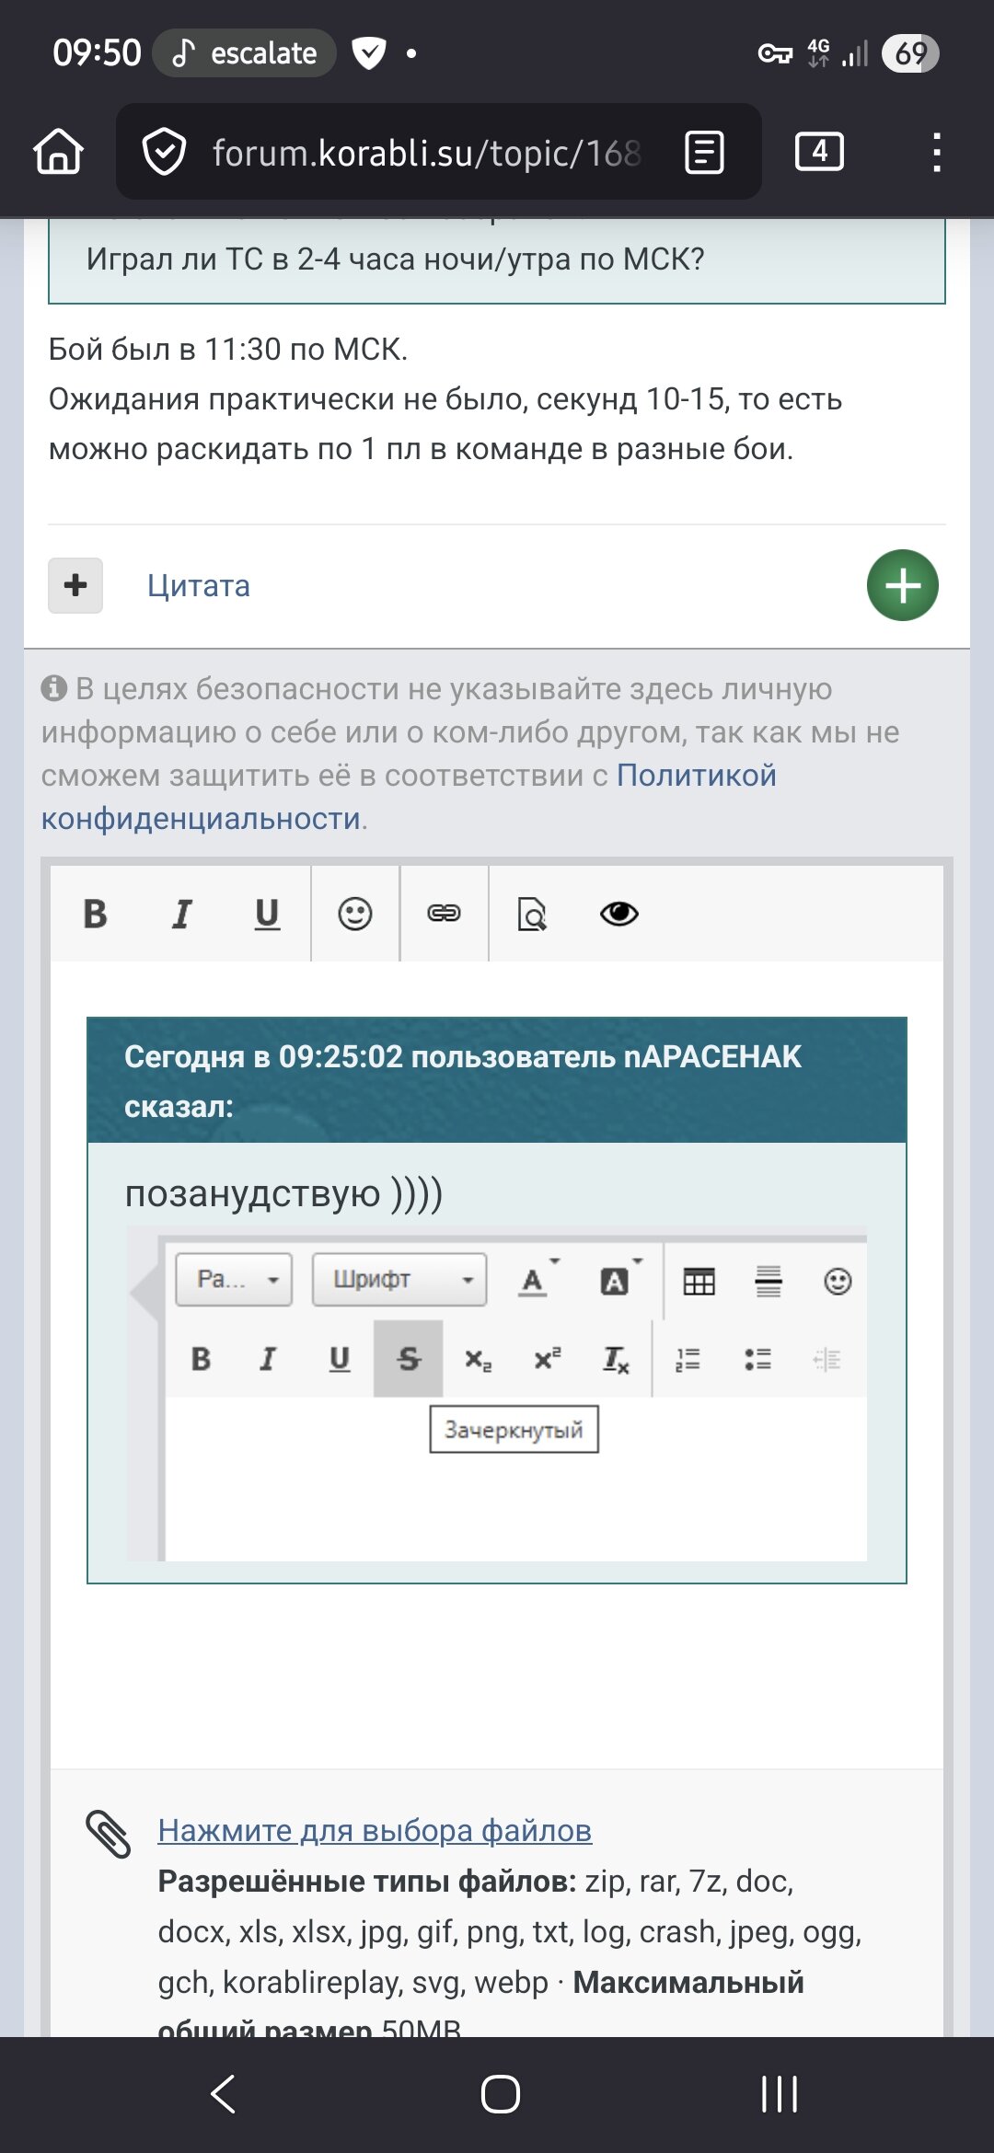The height and width of the screenshot is (2153, 994).
Task: Open browser home page
Action: click(59, 152)
